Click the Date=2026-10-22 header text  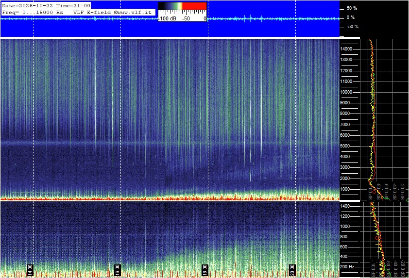[x=27, y=5]
